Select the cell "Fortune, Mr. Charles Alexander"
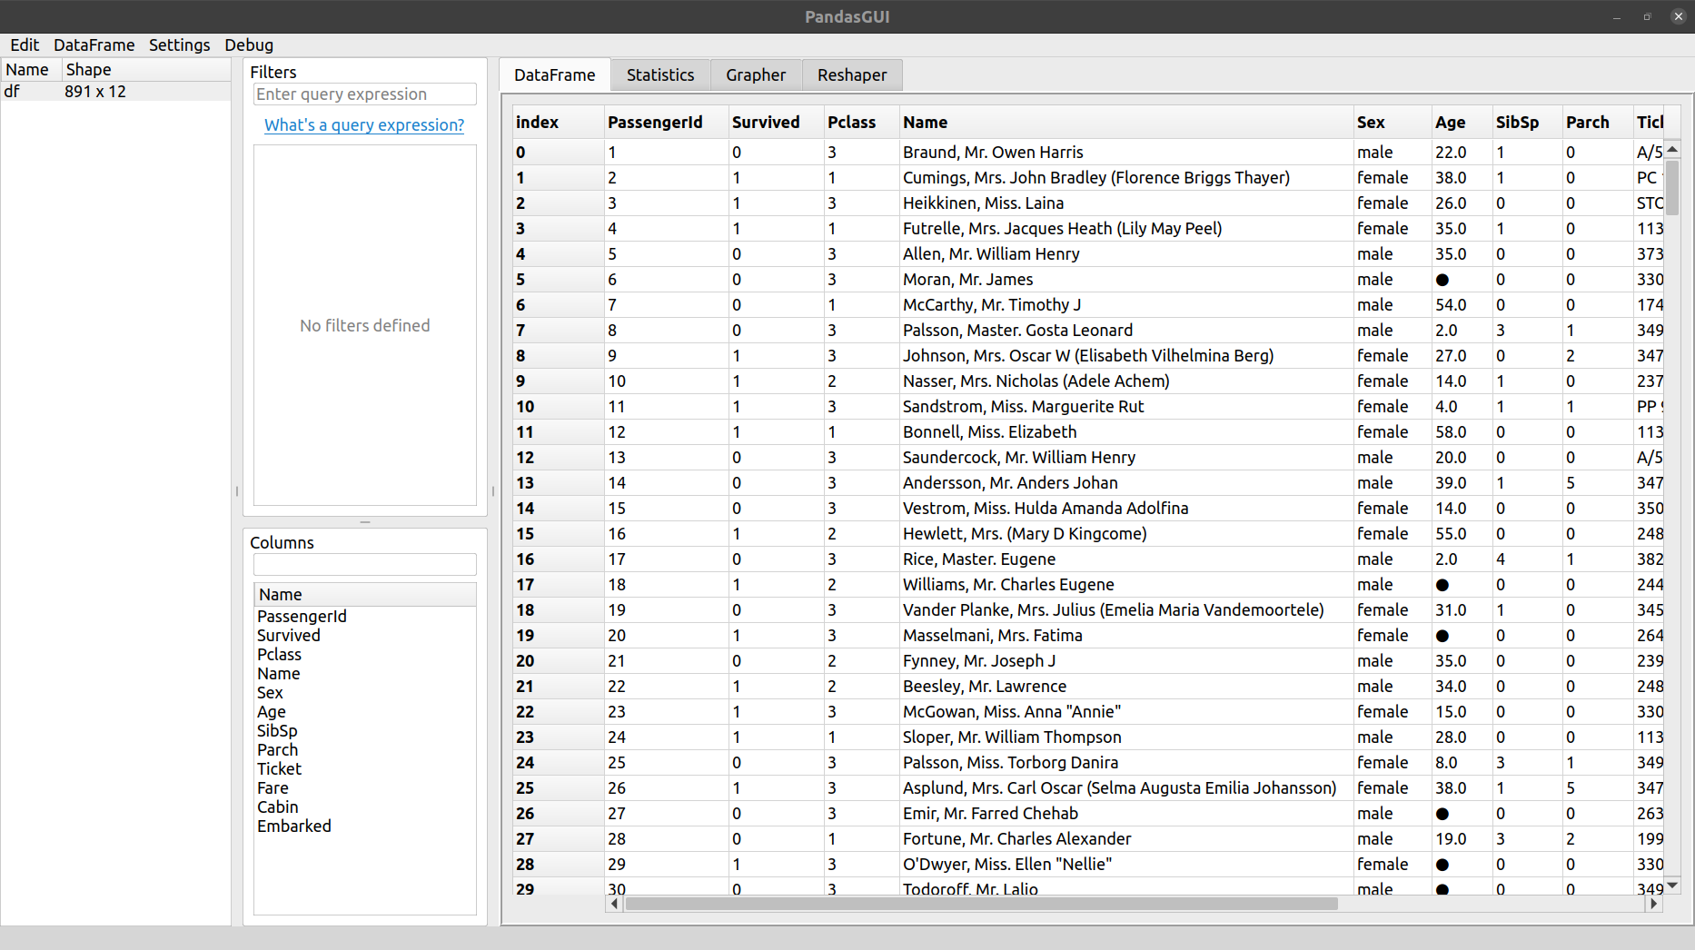This screenshot has height=950, width=1695. [1126, 839]
